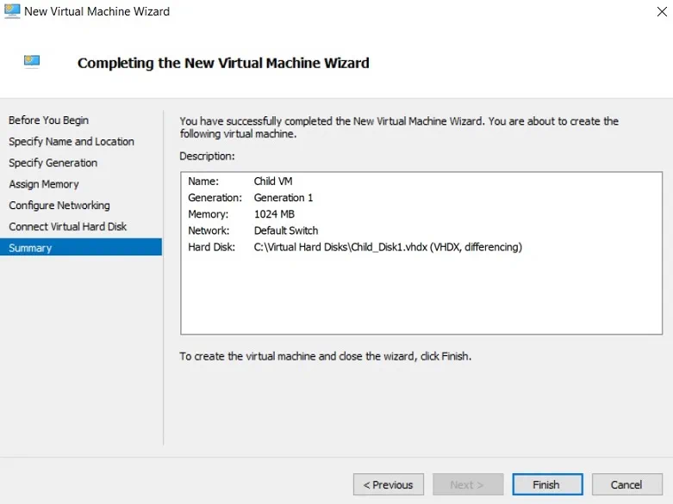Close the New Virtual Machine Wizard window
The image size is (673, 504).
tap(655, 12)
